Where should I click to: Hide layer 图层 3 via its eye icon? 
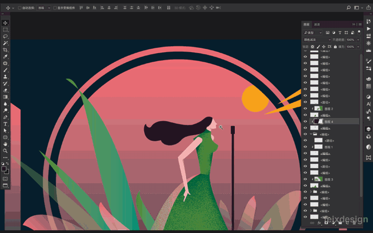point(305,179)
